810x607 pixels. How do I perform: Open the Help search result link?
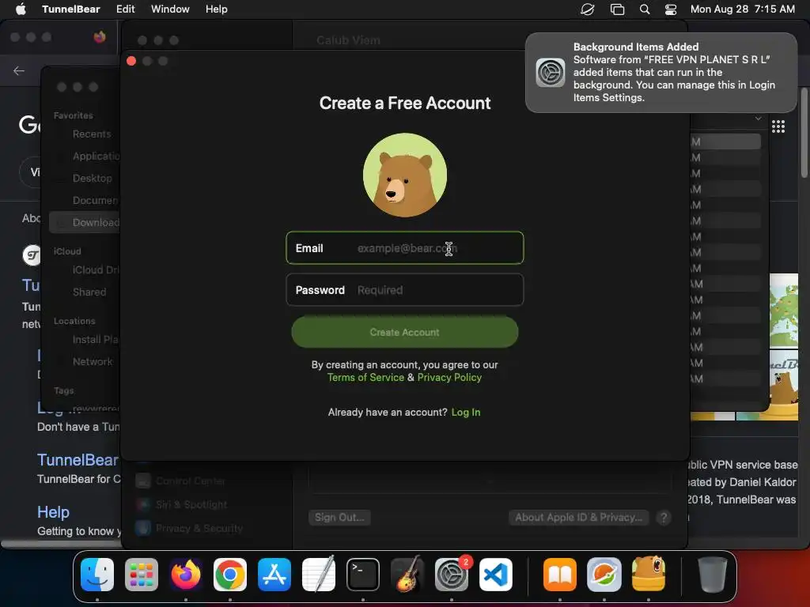point(53,512)
